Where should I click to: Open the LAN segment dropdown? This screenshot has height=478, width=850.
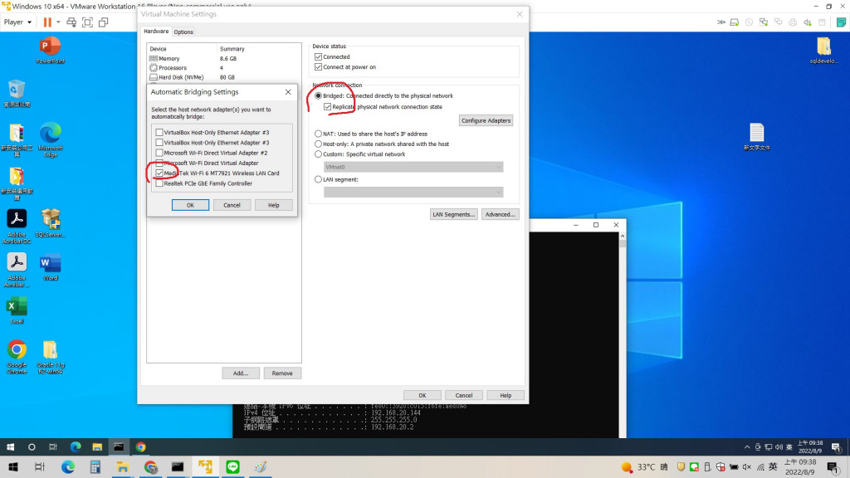coord(413,192)
